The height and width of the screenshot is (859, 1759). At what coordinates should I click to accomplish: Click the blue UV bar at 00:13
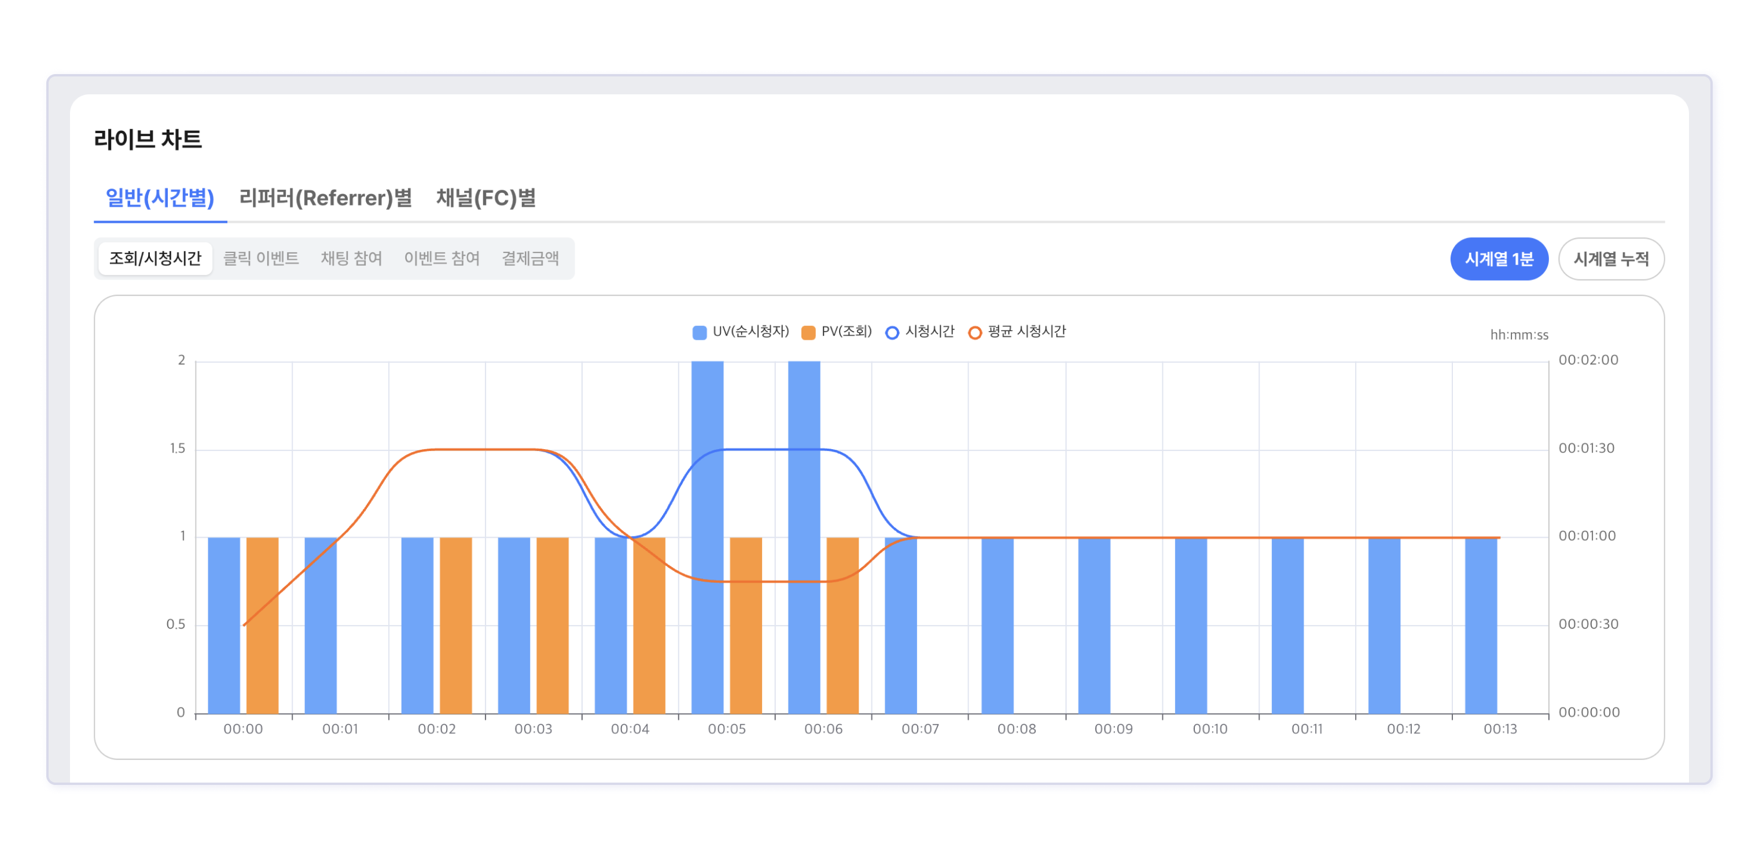[1481, 625]
